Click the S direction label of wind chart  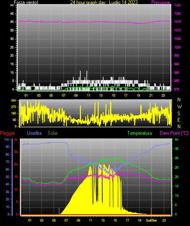coord(179,114)
